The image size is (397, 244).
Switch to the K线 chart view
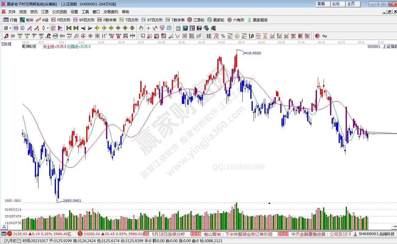(x=42, y=20)
